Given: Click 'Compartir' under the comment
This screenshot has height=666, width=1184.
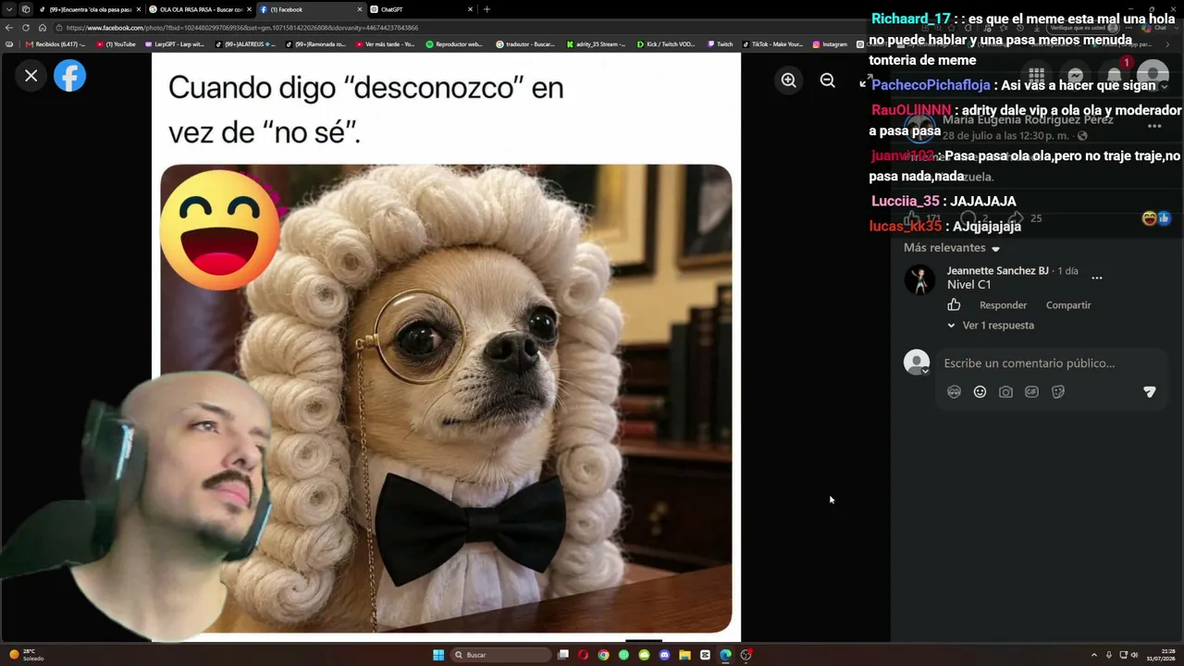Looking at the screenshot, I should point(1068,305).
